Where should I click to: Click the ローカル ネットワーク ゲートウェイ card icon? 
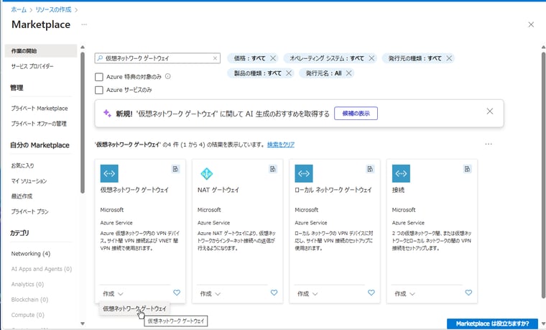pos(304,173)
